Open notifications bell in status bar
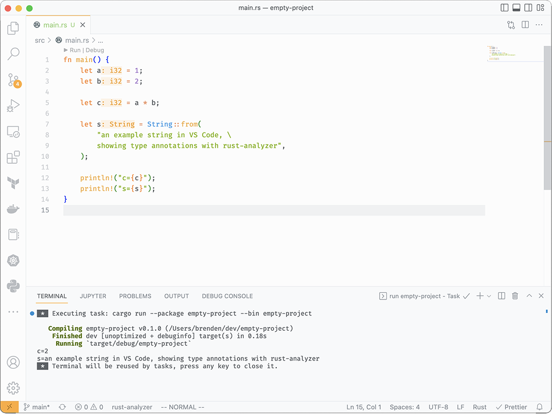552x414 pixels. click(x=540, y=407)
